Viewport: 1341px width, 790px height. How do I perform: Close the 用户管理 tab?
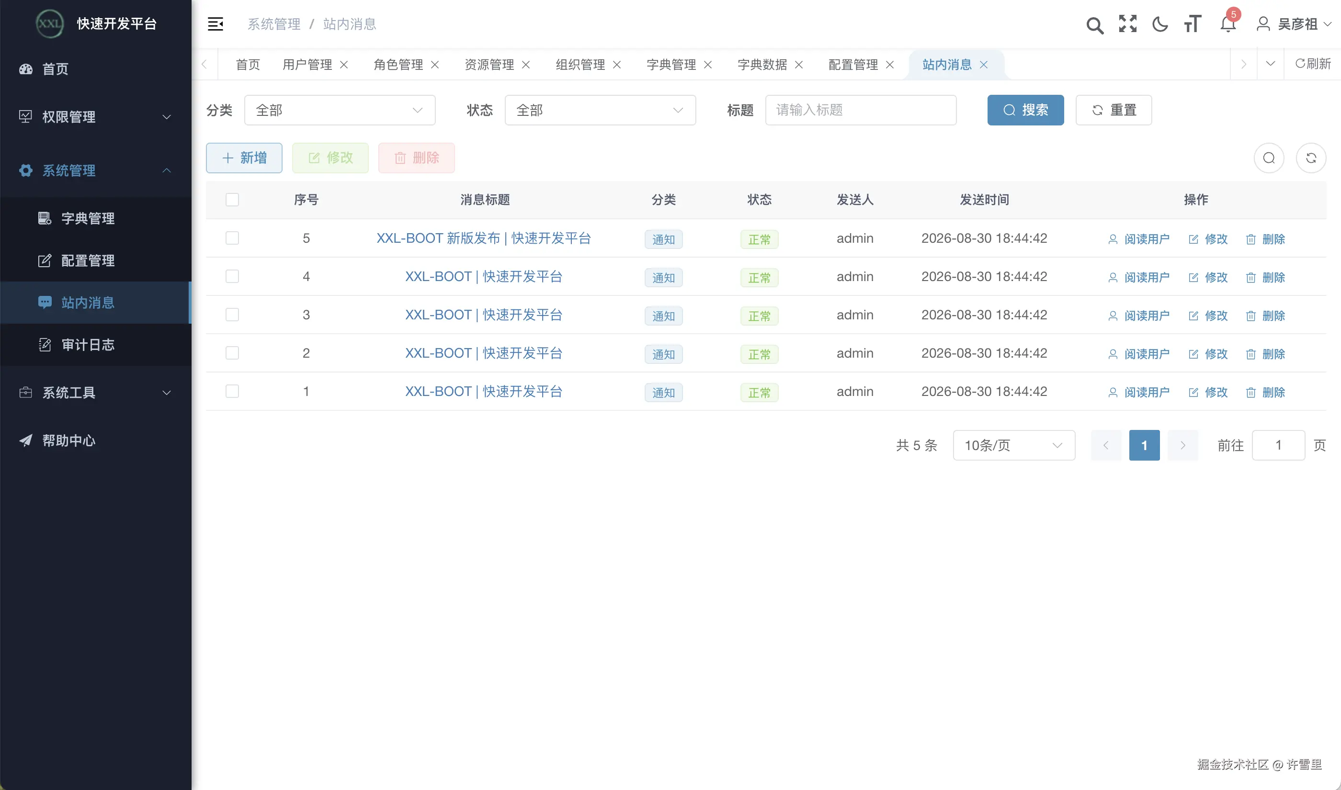coord(344,65)
